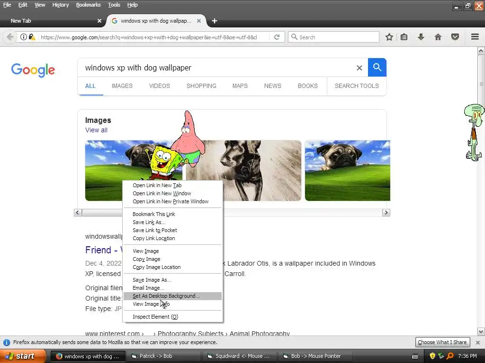This screenshot has width=485, height=363.
Task: Open the Tools menu
Action: (114, 5)
